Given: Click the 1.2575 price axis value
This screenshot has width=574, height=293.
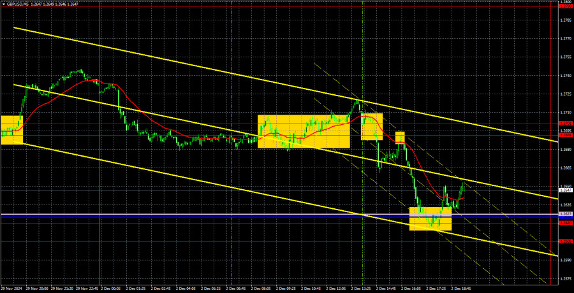Looking at the screenshot, I should (x=566, y=279).
